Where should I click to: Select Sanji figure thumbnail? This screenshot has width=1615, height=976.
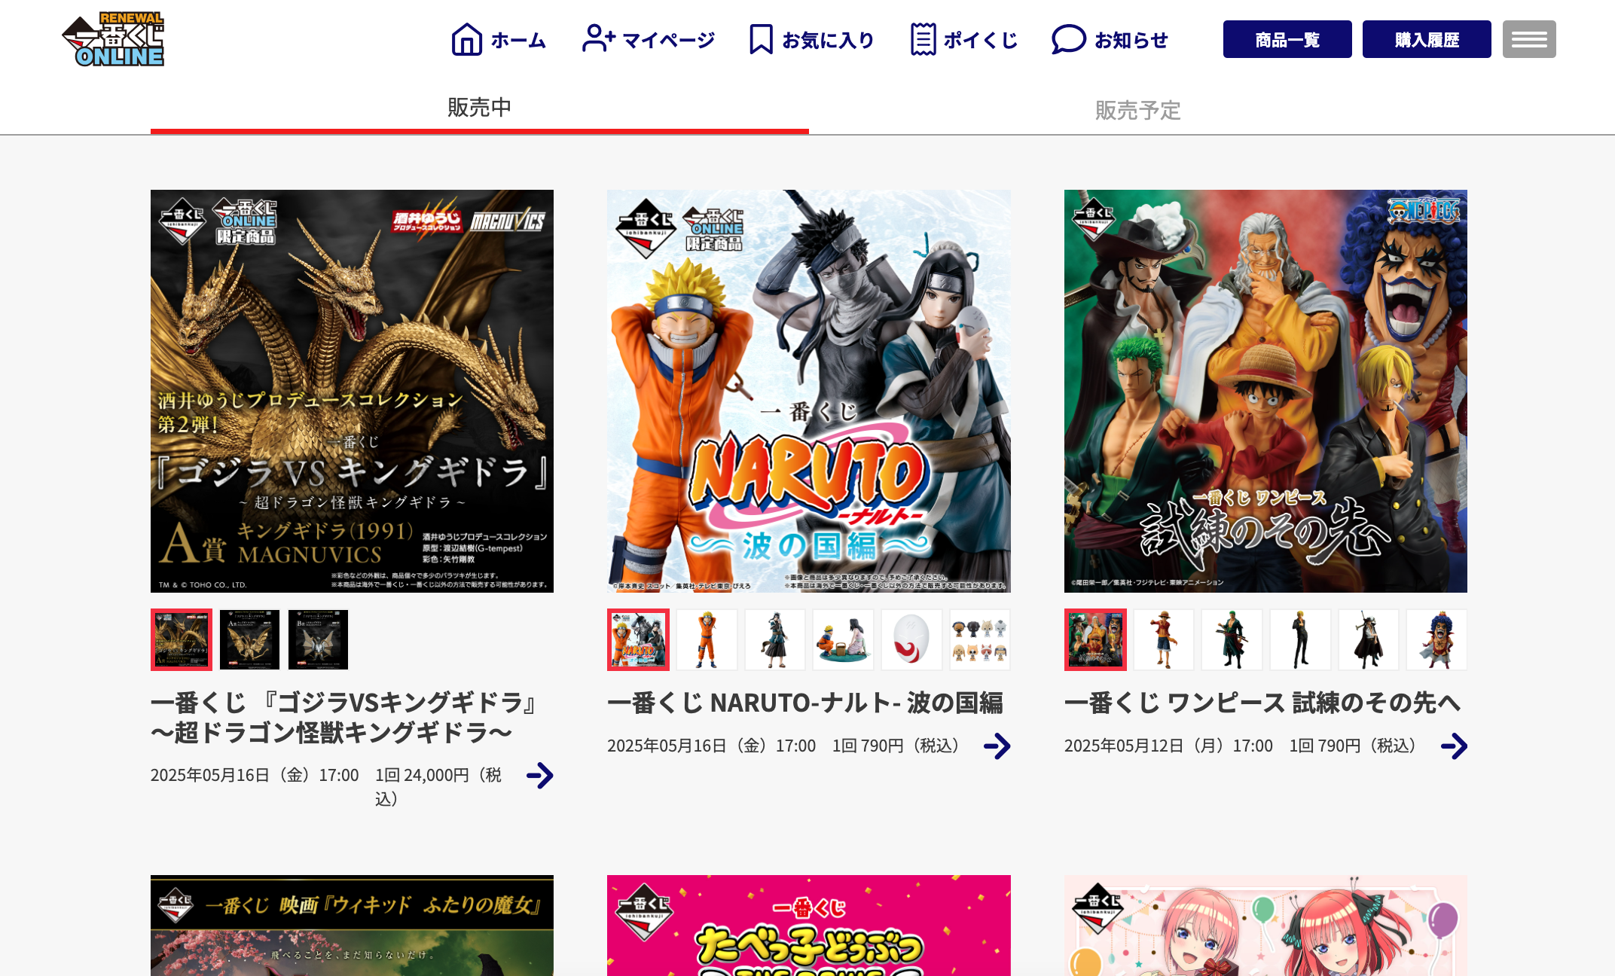[x=1300, y=639]
